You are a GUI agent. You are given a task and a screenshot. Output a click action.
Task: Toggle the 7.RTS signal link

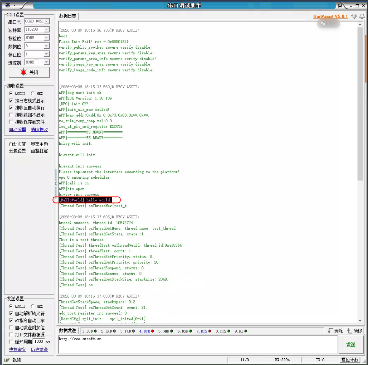[202, 331]
